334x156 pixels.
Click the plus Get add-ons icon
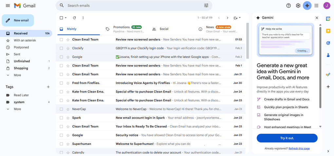pyautogui.click(x=328, y=87)
